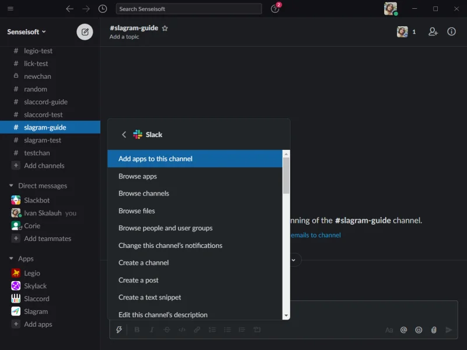Open the slagram-test channel

(x=50, y=140)
